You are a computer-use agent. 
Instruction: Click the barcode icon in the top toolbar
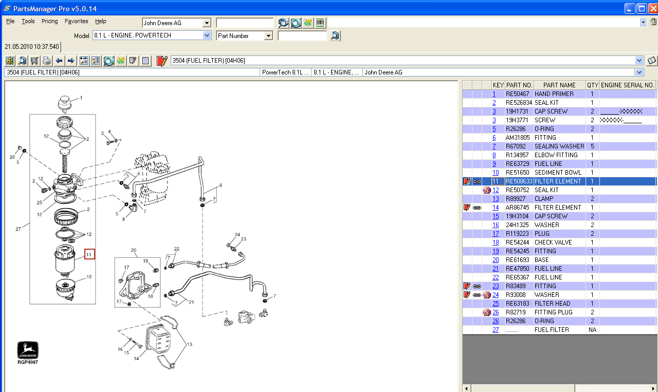pos(320,23)
